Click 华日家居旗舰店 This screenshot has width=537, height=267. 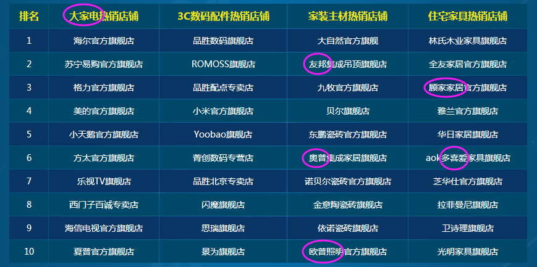point(467,134)
